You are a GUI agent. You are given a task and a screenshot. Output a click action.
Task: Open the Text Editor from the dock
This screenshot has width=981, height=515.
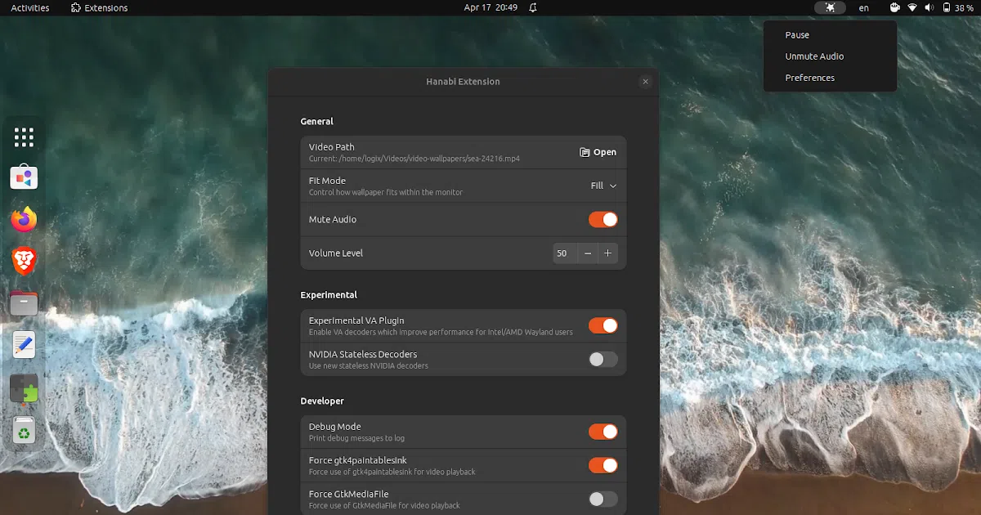coord(23,344)
